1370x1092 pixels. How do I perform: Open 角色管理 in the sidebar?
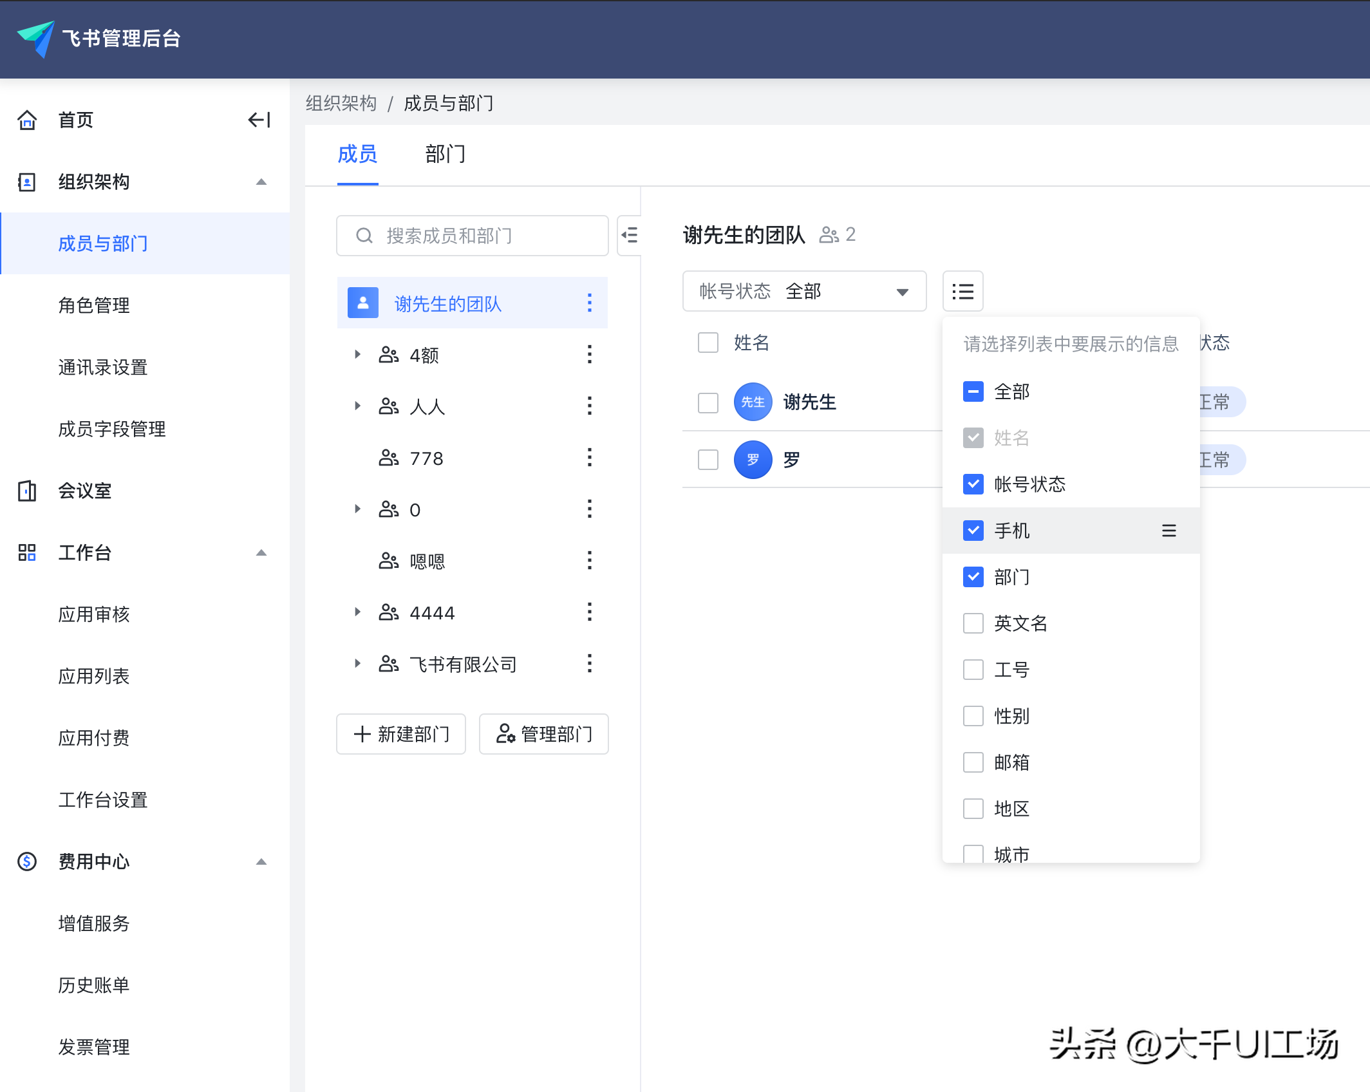(94, 306)
